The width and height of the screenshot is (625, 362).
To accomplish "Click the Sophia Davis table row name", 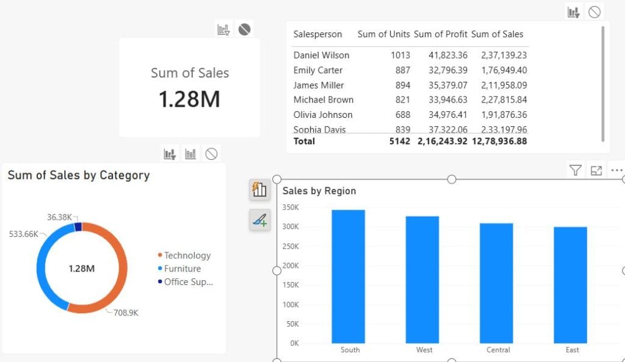I will (319, 129).
